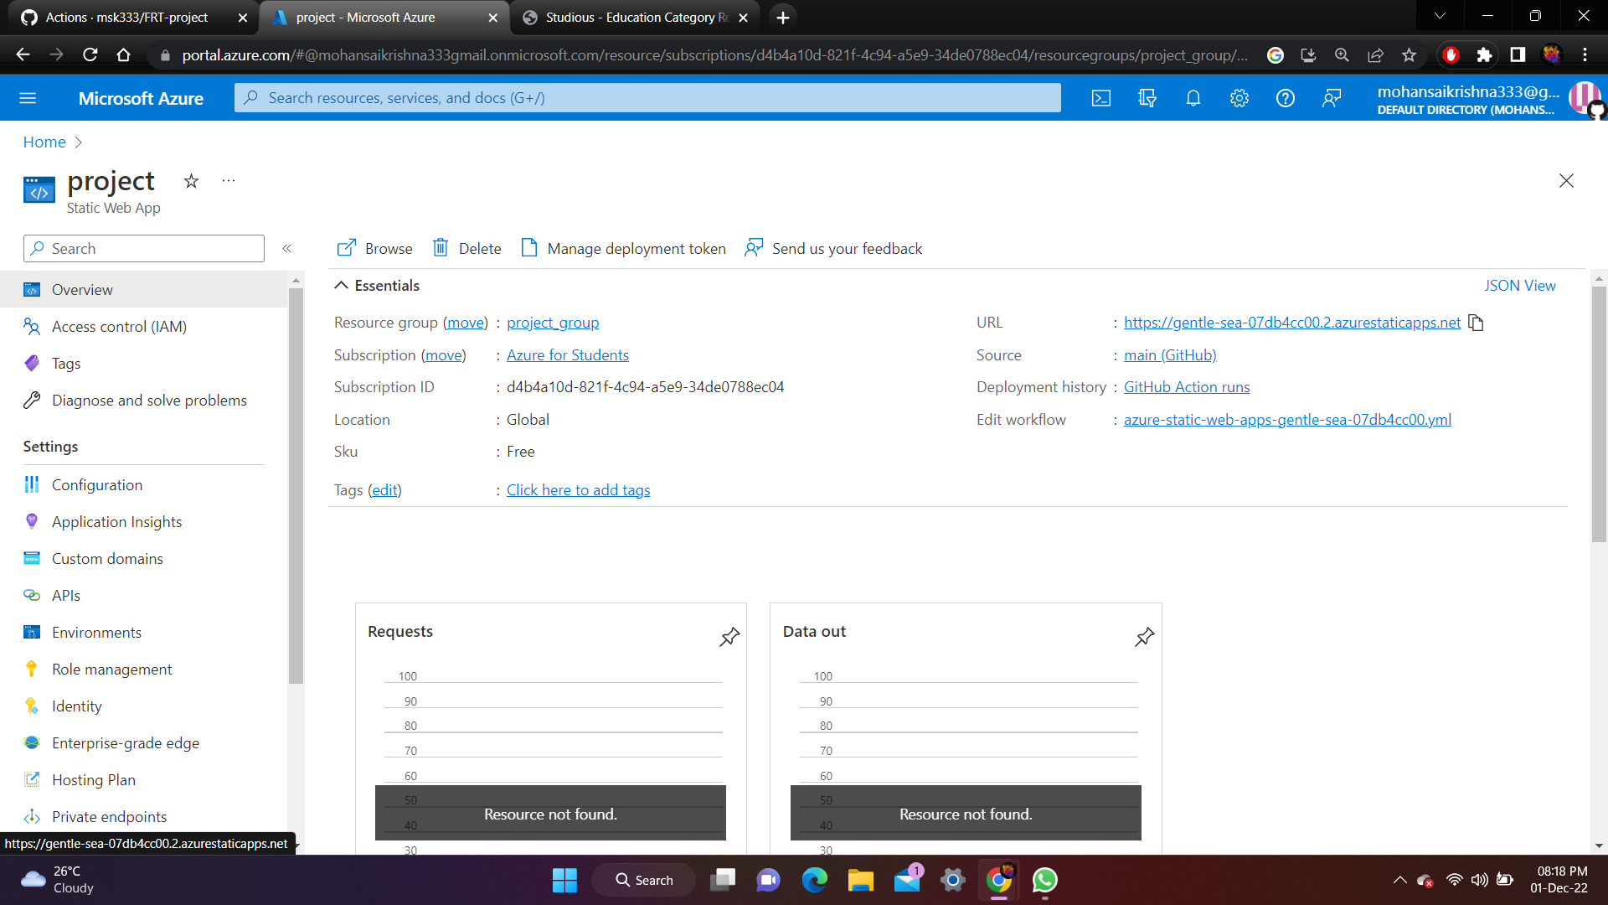Screen dimensions: 1608x905
Task: Copy the URL to clipboard
Action: click(1476, 323)
